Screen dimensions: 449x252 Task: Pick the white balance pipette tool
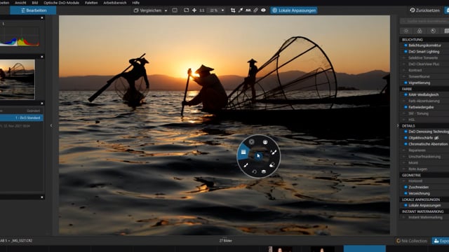(x=241, y=10)
